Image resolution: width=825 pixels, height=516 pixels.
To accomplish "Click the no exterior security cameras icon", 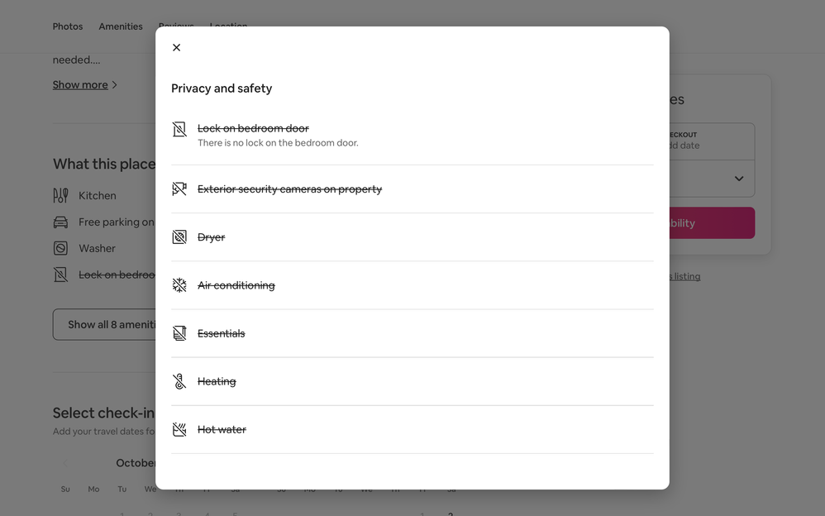I will (x=179, y=189).
